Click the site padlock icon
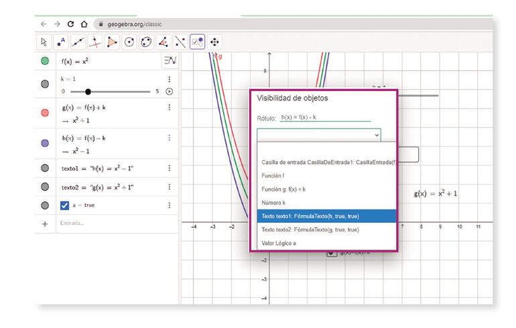This screenshot has height=328, width=516. 101,24
